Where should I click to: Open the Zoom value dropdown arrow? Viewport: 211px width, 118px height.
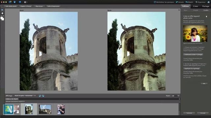pyautogui.click(x=178, y=96)
